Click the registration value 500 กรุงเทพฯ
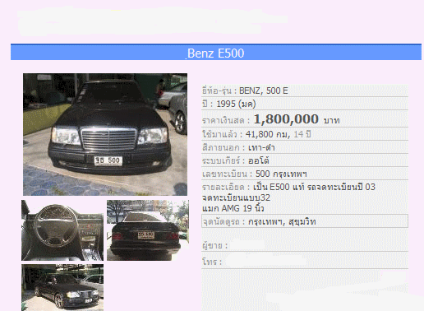The image size is (424, 311). (281, 174)
